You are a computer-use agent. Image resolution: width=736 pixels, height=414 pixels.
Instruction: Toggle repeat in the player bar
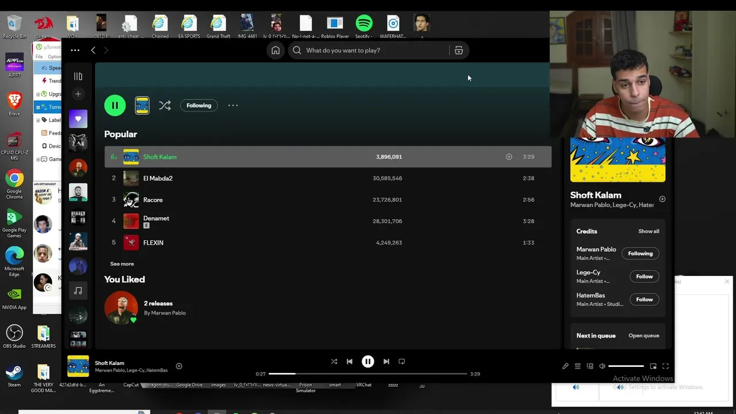pos(402,362)
